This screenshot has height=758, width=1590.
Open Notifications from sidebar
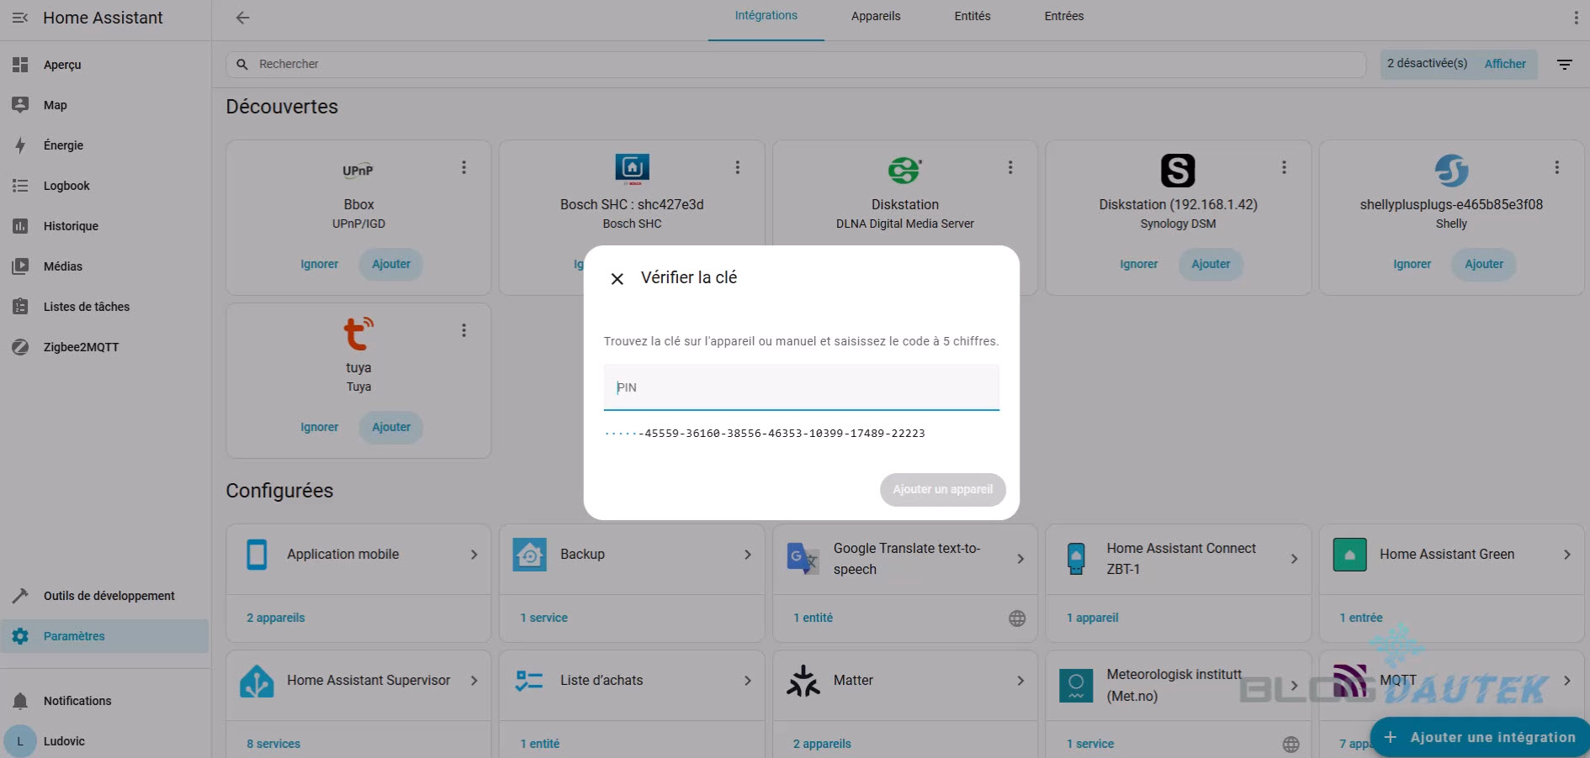pos(77,701)
